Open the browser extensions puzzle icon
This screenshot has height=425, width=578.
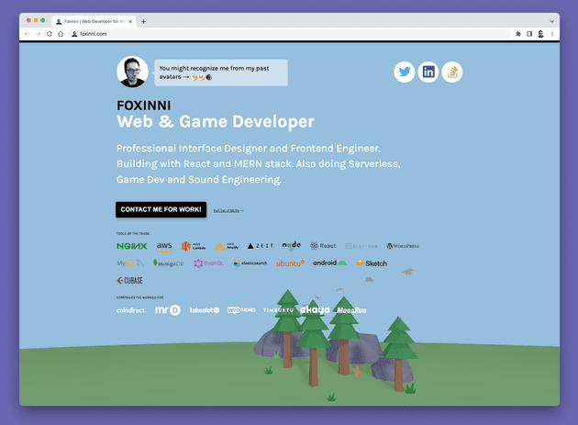tap(518, 34)
